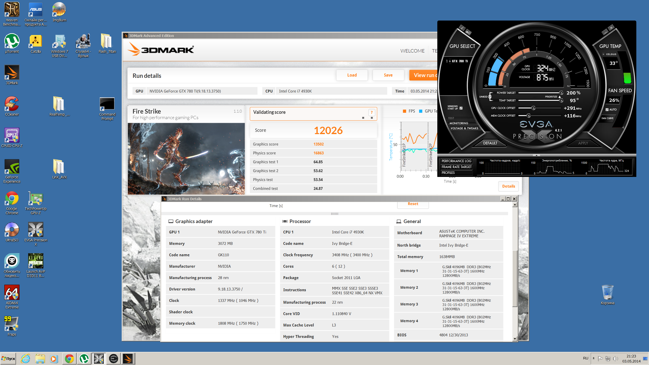The width and height of the screenshot is (649, 365).
Task: Click the GPU Clock Offset slider handle
Action: click(x=533, y=108)
